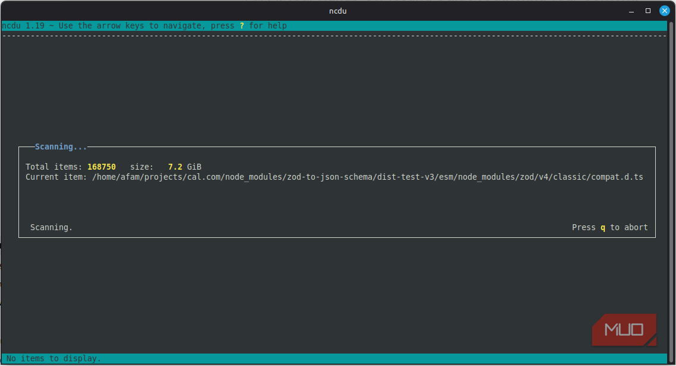
Task: Click the terminal vertical scrollbar
Action: pyautogui.click(x=671, y=192)
